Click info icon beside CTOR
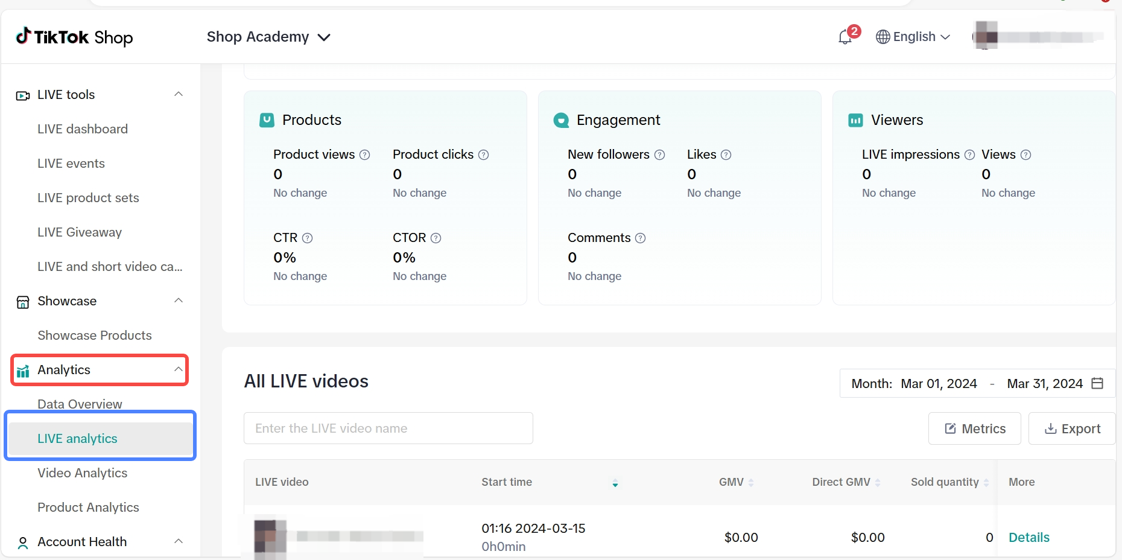This screenshot has width=1122, height=560. coord(436,238)
